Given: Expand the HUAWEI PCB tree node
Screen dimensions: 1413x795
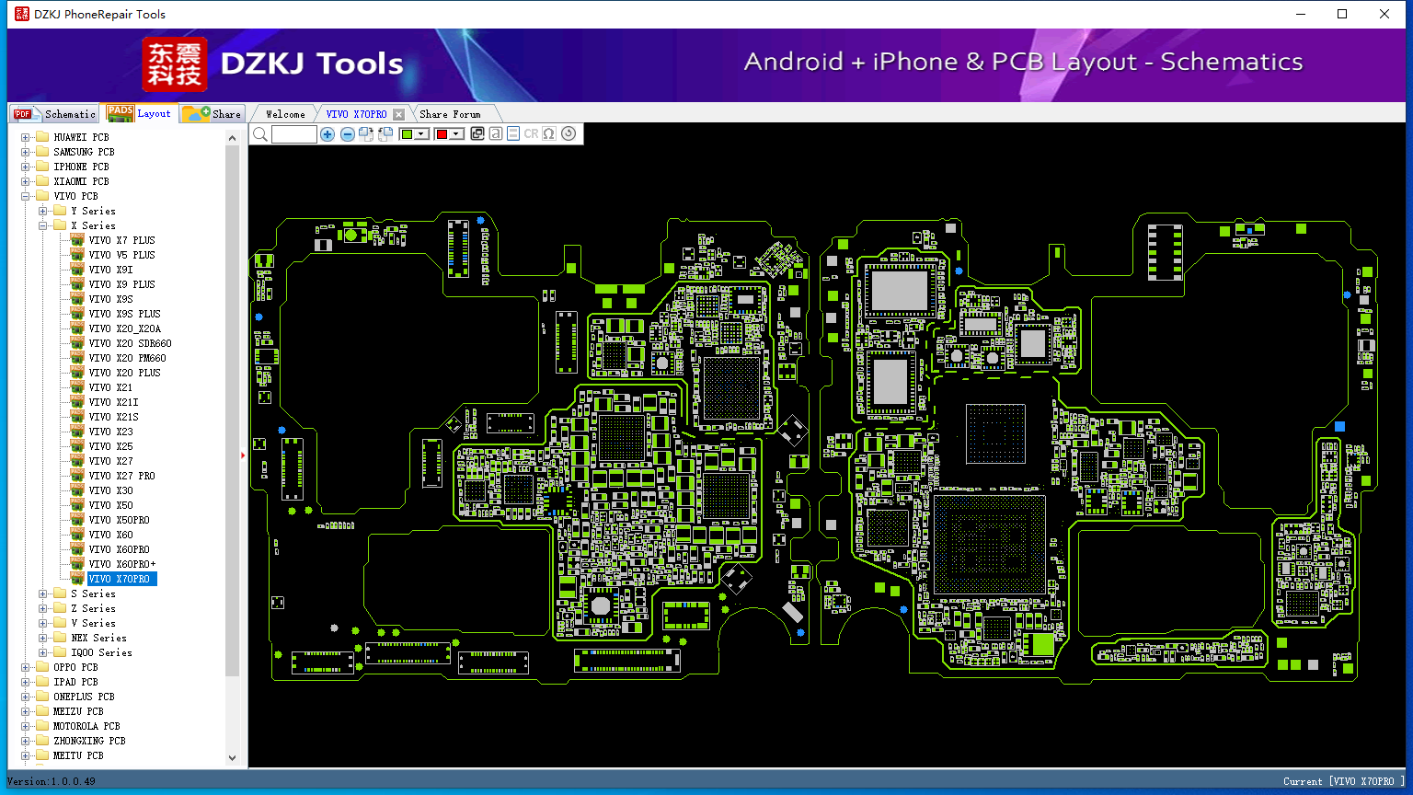Looking at the screenshot, I should pos(25,137).
